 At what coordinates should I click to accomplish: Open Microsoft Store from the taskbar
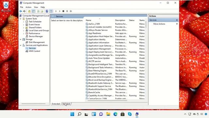click(122, 114)
